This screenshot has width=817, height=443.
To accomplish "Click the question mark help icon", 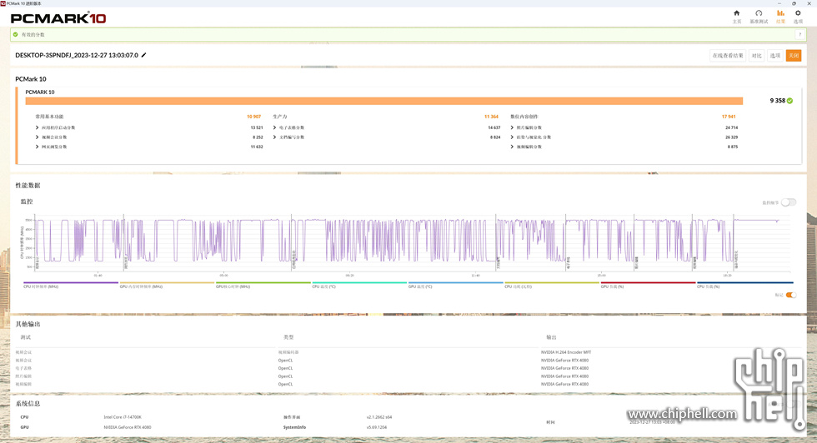I will pyautogui.click(x=799, y=34).
